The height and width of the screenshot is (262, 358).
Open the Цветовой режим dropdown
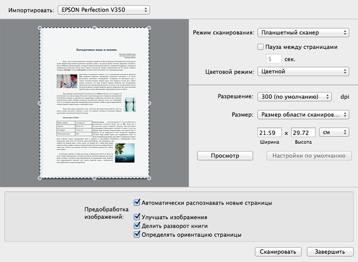[303, 71]
